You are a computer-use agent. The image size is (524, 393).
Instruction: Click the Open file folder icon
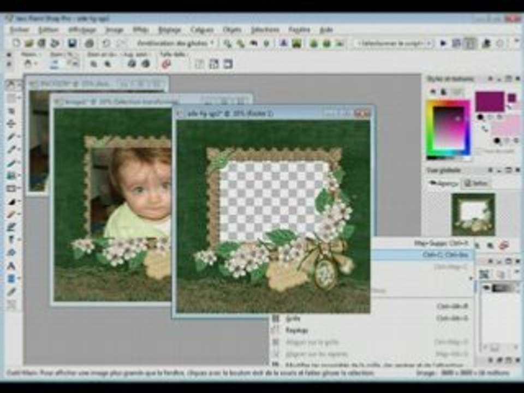pyautogui.click(x=29, y=43)
